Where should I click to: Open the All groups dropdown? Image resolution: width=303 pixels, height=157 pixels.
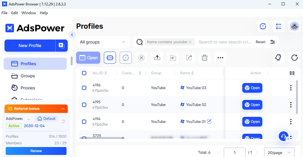click(103, 42)
